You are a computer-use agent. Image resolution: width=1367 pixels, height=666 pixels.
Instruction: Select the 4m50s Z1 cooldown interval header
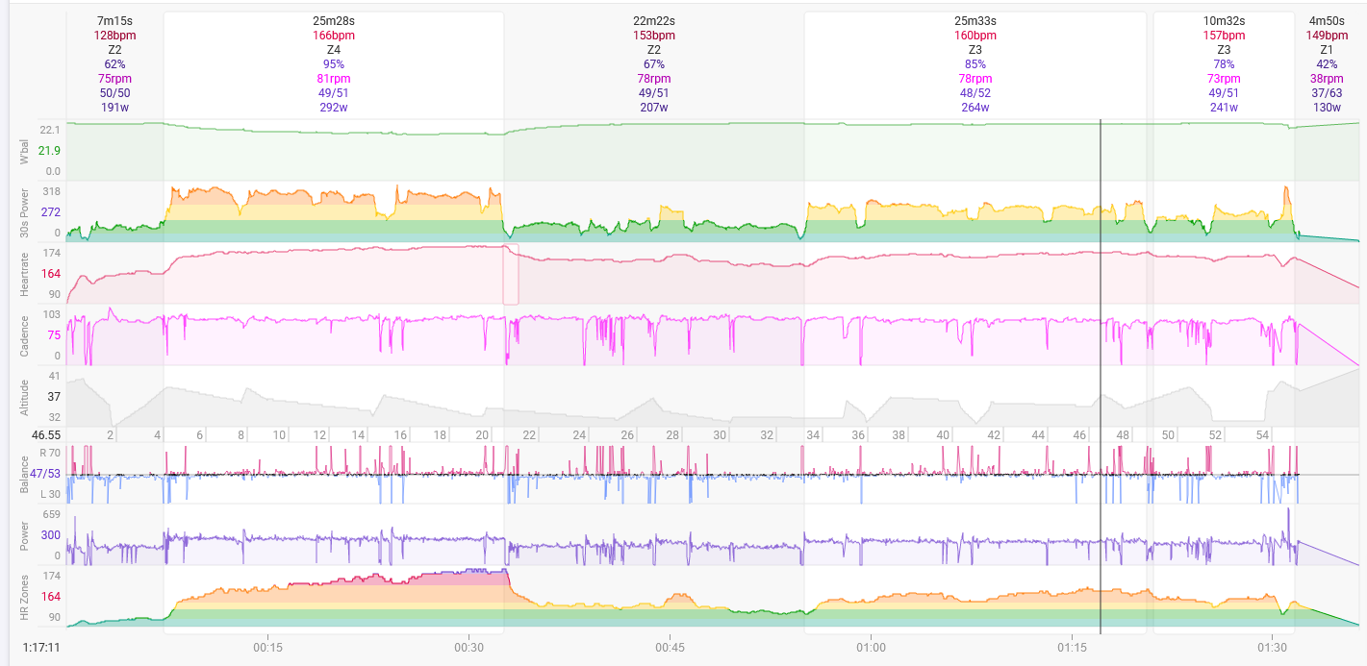(x=1327, y=63)
